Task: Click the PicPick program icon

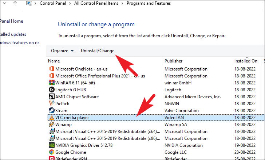Action: [x=52, y=103]
